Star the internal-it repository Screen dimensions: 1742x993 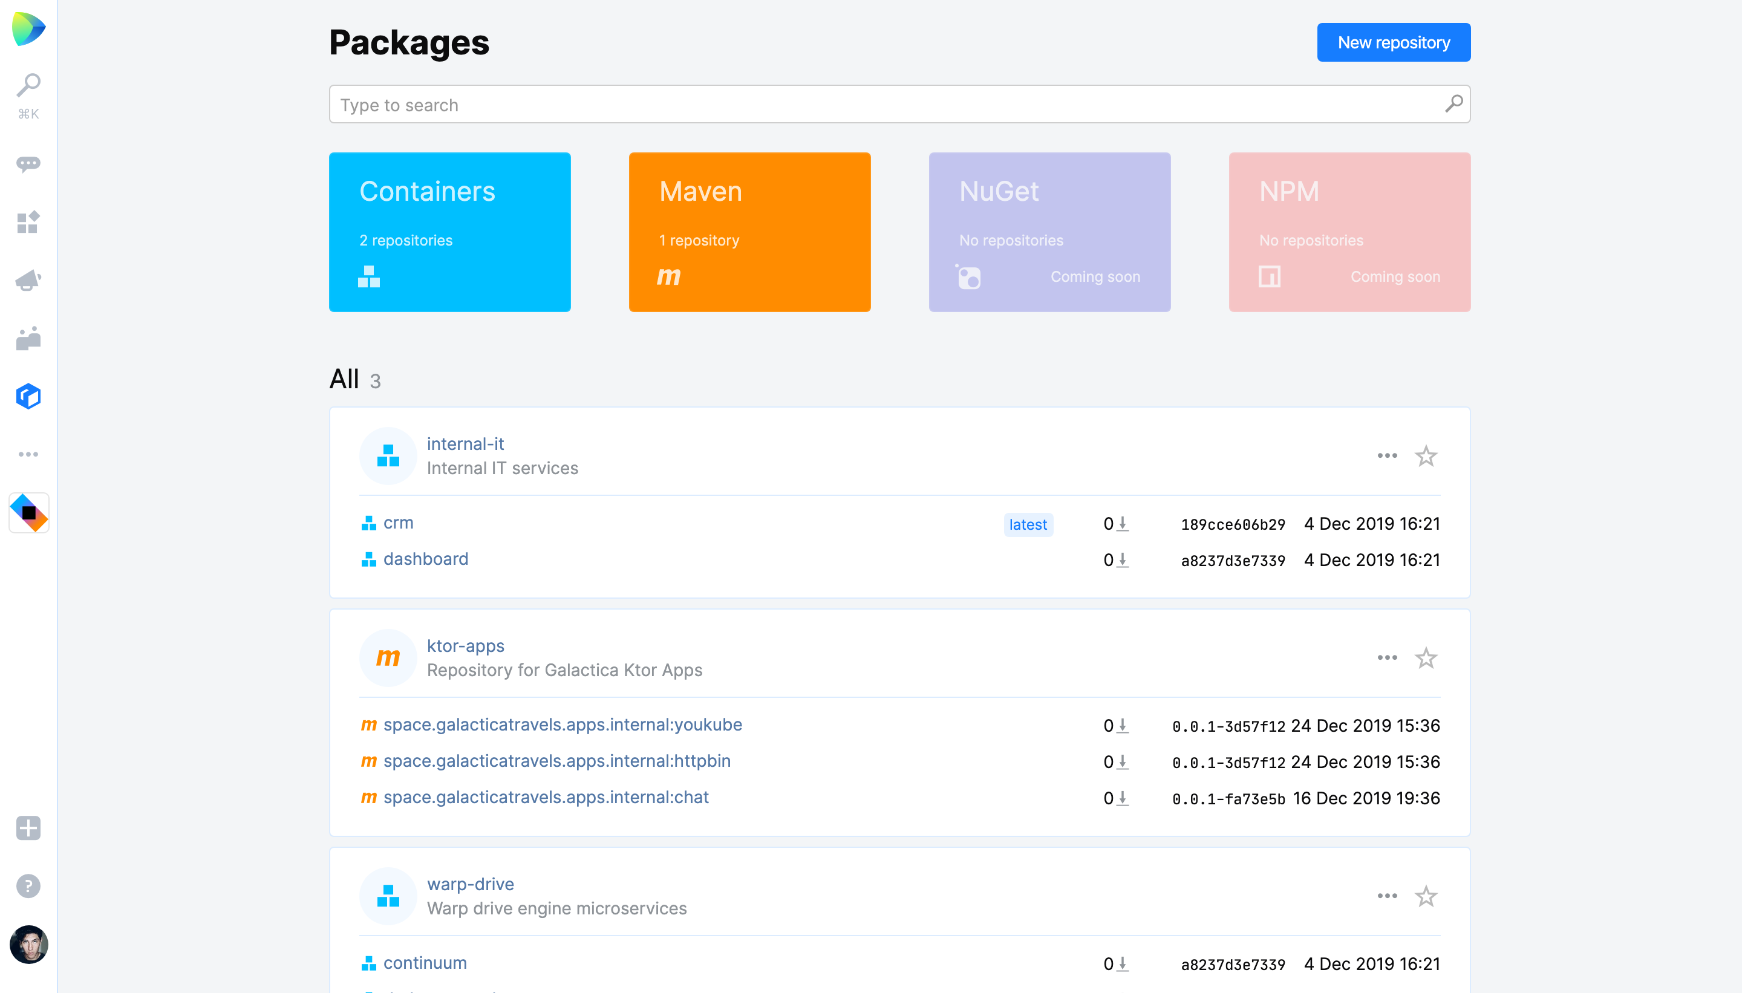(1426, 455)
